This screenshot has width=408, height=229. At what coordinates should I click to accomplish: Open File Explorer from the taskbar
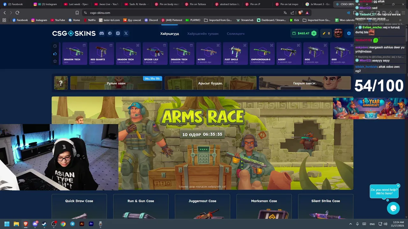click(x=16, y=224)
